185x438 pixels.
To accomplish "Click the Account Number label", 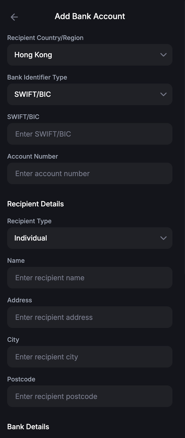I will pos(32,156).
